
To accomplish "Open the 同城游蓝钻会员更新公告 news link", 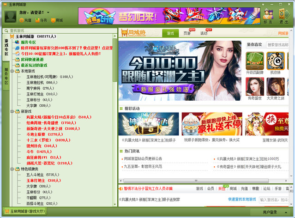I will (x=143, y=159).
